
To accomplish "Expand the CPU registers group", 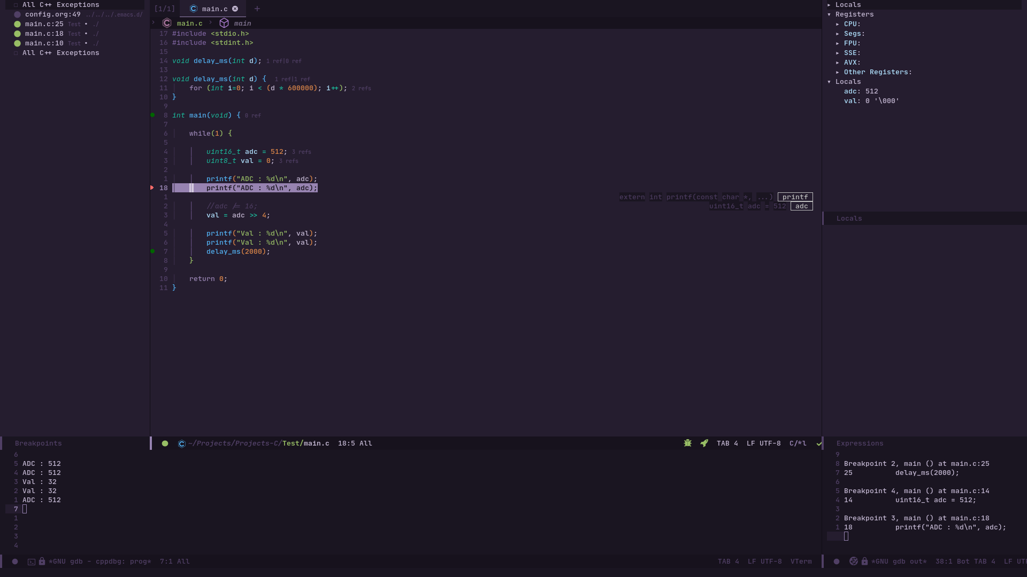I will tap(838, 24).
